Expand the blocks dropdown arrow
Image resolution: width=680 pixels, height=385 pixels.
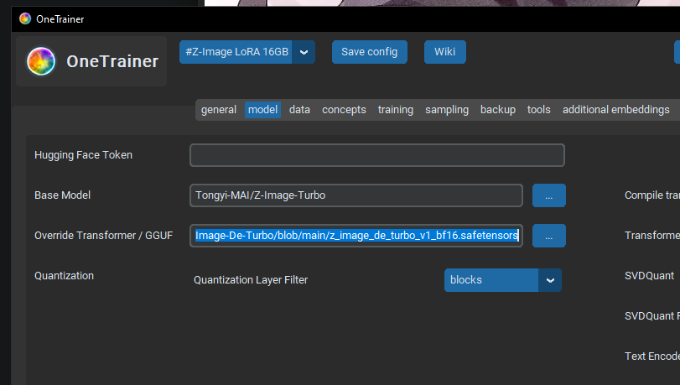(x=550, y=280)
